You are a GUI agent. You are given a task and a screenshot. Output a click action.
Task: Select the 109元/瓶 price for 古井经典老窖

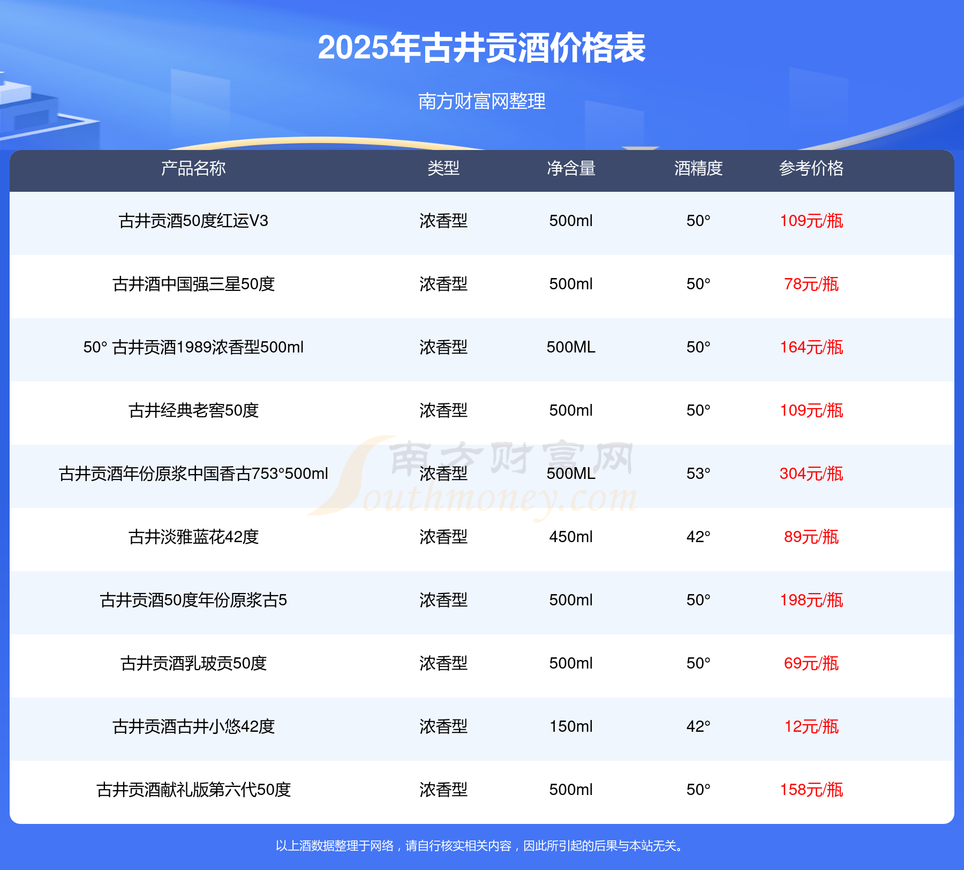pos(811,410)
